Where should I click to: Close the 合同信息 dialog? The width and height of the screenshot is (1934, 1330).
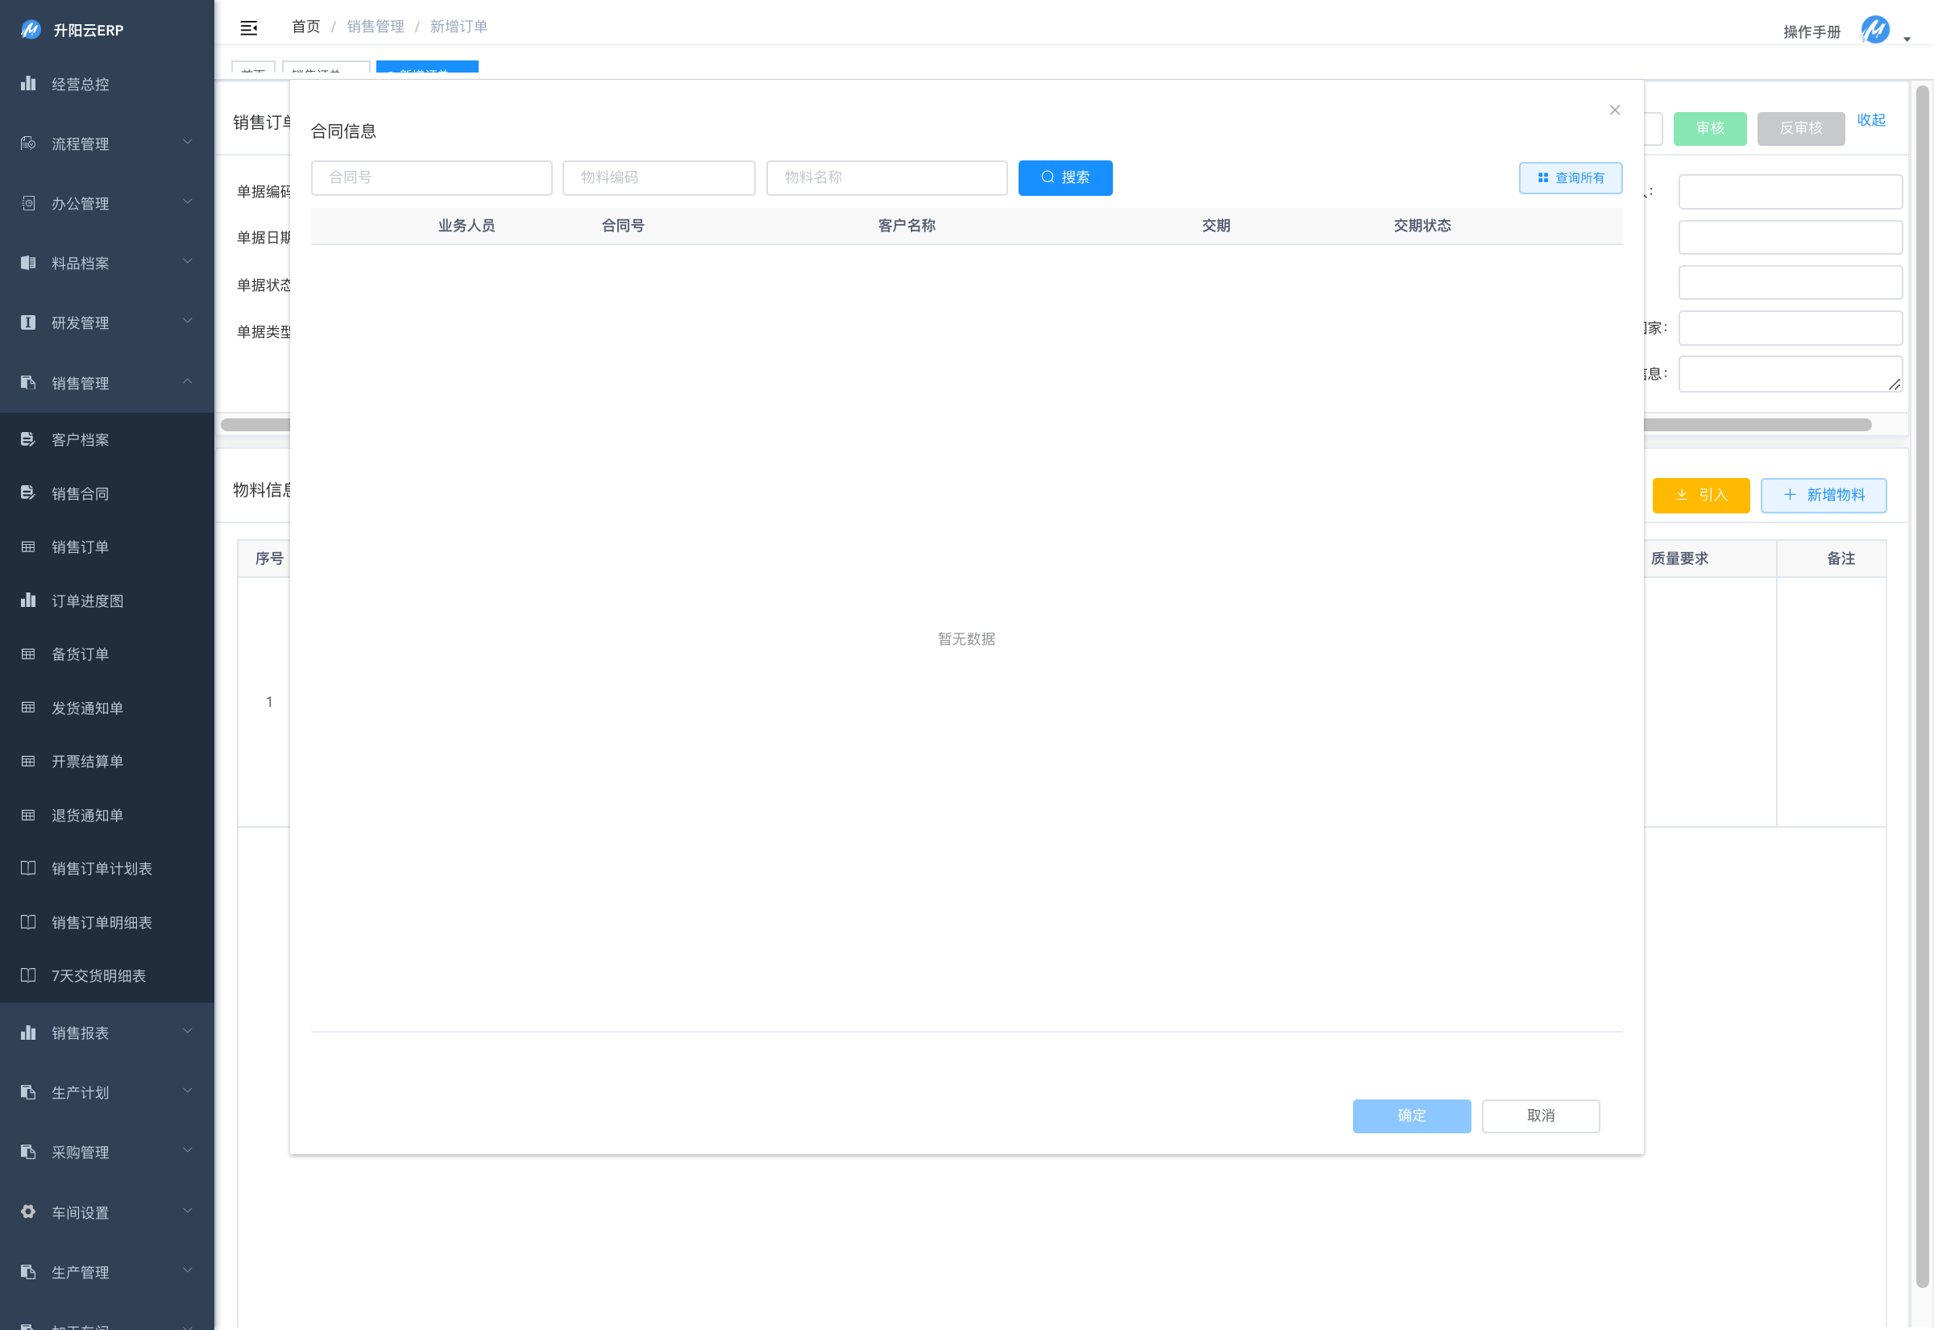pyautogui.click(x=1614, y=110)
